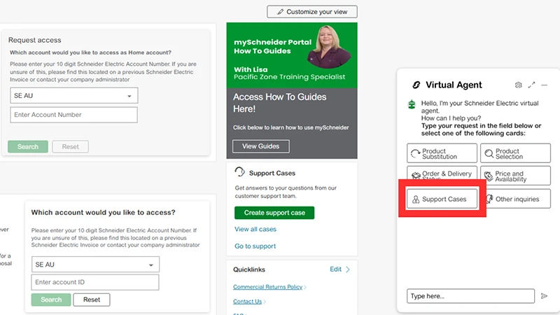The height and width of the screenshot is (315, 560).
Task: Focus the Enter Account Number field
Action: [x=73, y=115]
